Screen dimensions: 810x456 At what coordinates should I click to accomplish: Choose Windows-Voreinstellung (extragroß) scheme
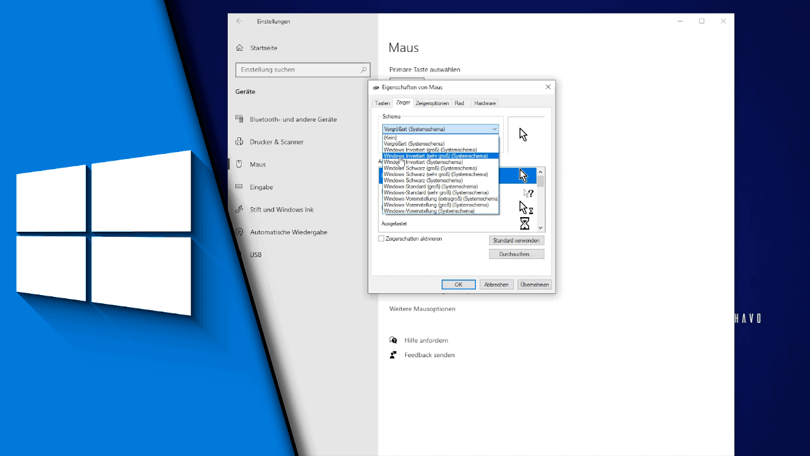click(440, 199)
